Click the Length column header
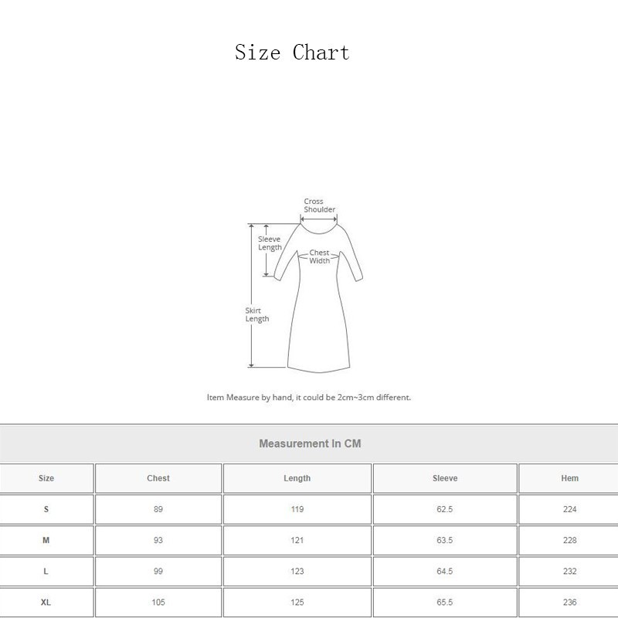This screenshot has height=618, width=618. 296,478
